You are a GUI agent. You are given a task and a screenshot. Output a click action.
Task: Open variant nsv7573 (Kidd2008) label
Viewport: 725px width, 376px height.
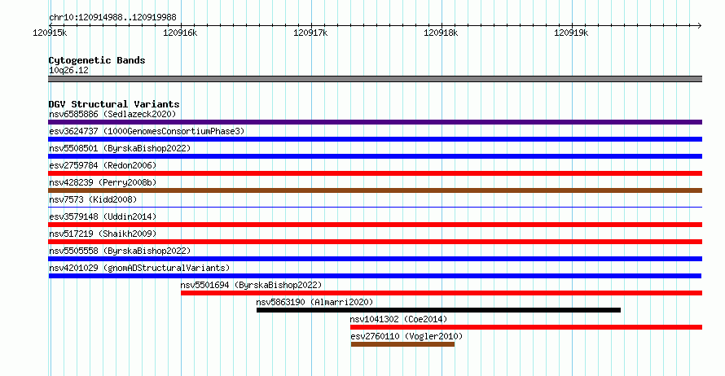point(93,199)
